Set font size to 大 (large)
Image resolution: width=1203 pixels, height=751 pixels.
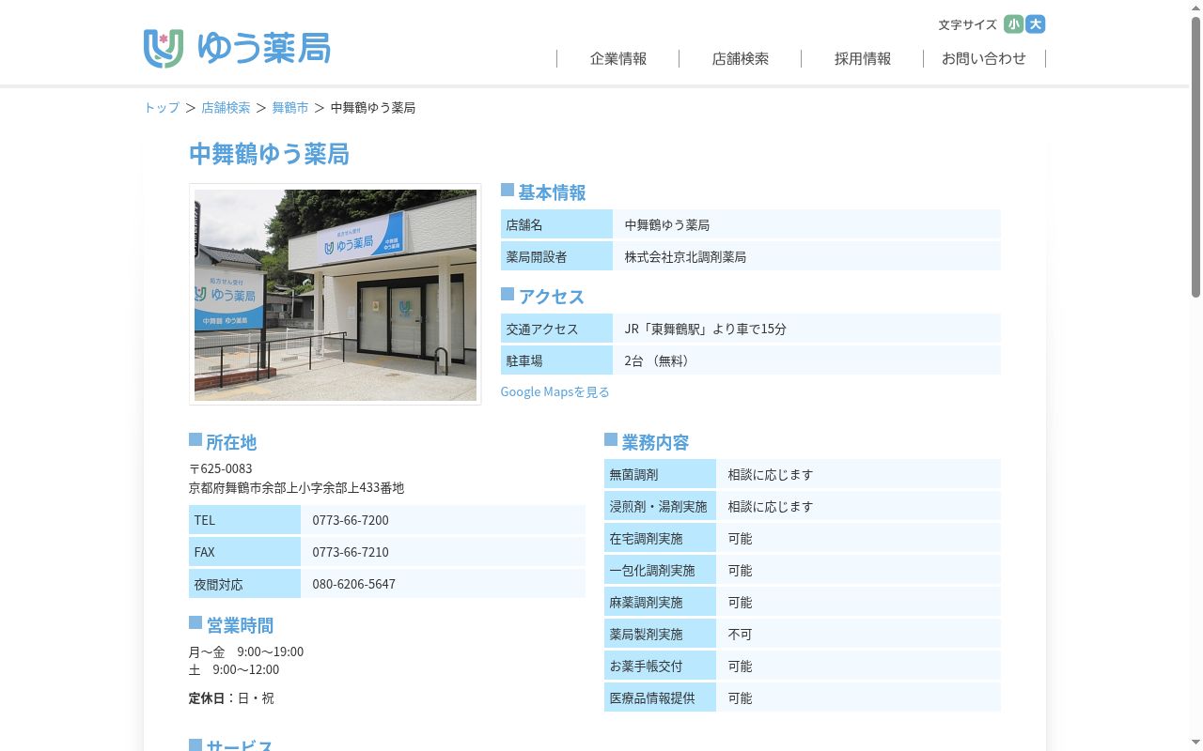[1035, 24]
